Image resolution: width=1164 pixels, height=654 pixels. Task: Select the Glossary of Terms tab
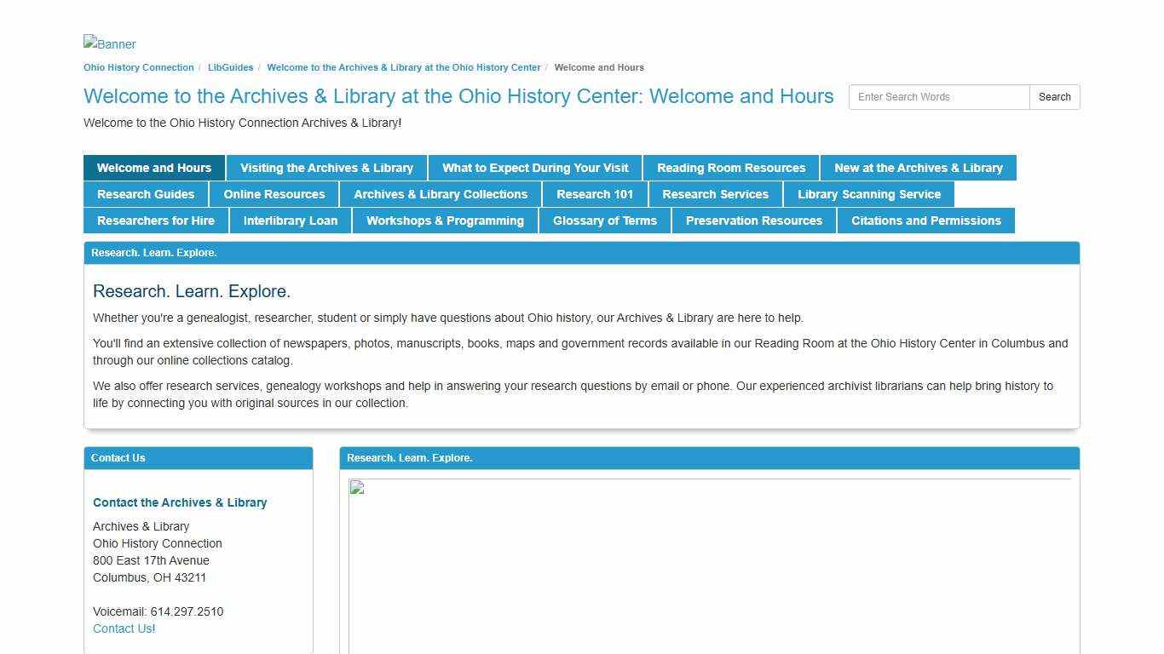coord(605,221)
